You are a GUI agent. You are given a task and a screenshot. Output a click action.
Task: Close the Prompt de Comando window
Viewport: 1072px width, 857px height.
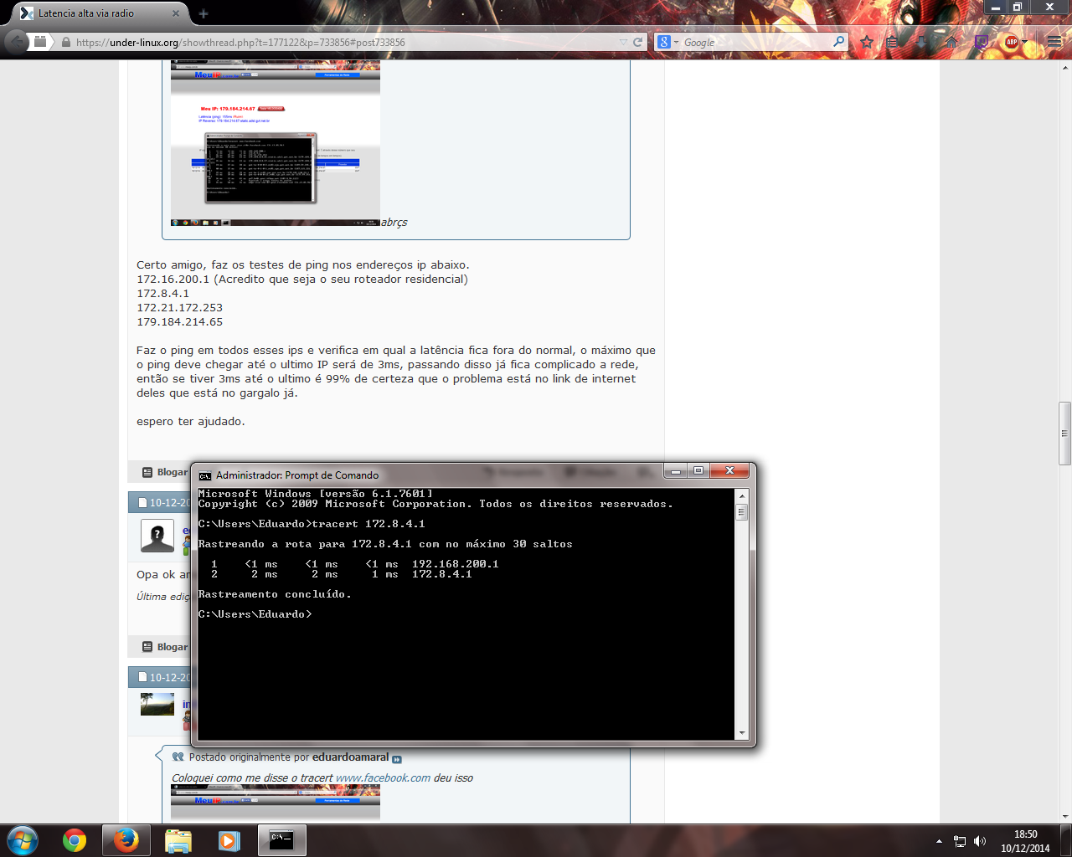pyautogui.click(x=729, y=471)
